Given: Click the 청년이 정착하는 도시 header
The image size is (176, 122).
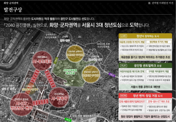Looking at the screenshot, I should click(148, 36).
